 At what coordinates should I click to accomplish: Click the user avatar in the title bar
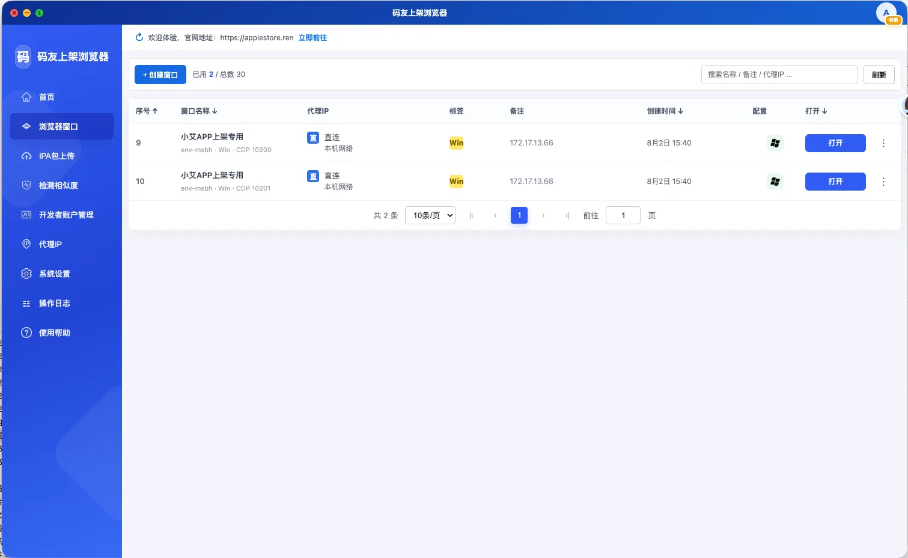[x=886, y=13]
